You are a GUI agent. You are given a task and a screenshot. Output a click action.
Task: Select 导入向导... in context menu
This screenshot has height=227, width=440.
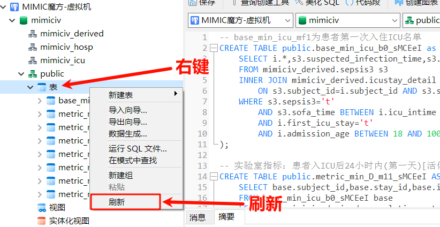(x=128, y=110)
